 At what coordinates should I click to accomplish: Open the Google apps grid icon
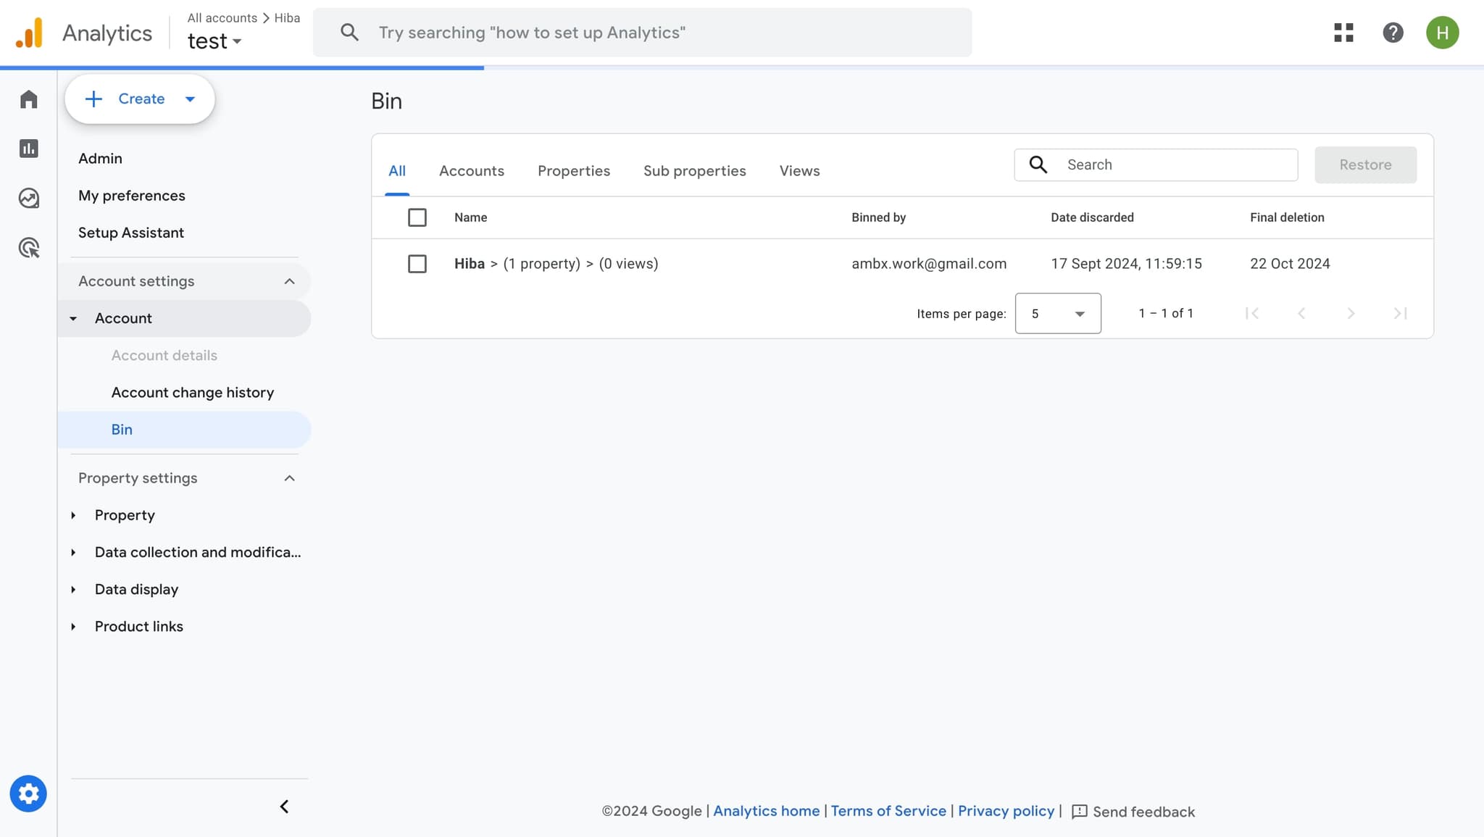pyautogui.click(x=1343, y=33)
